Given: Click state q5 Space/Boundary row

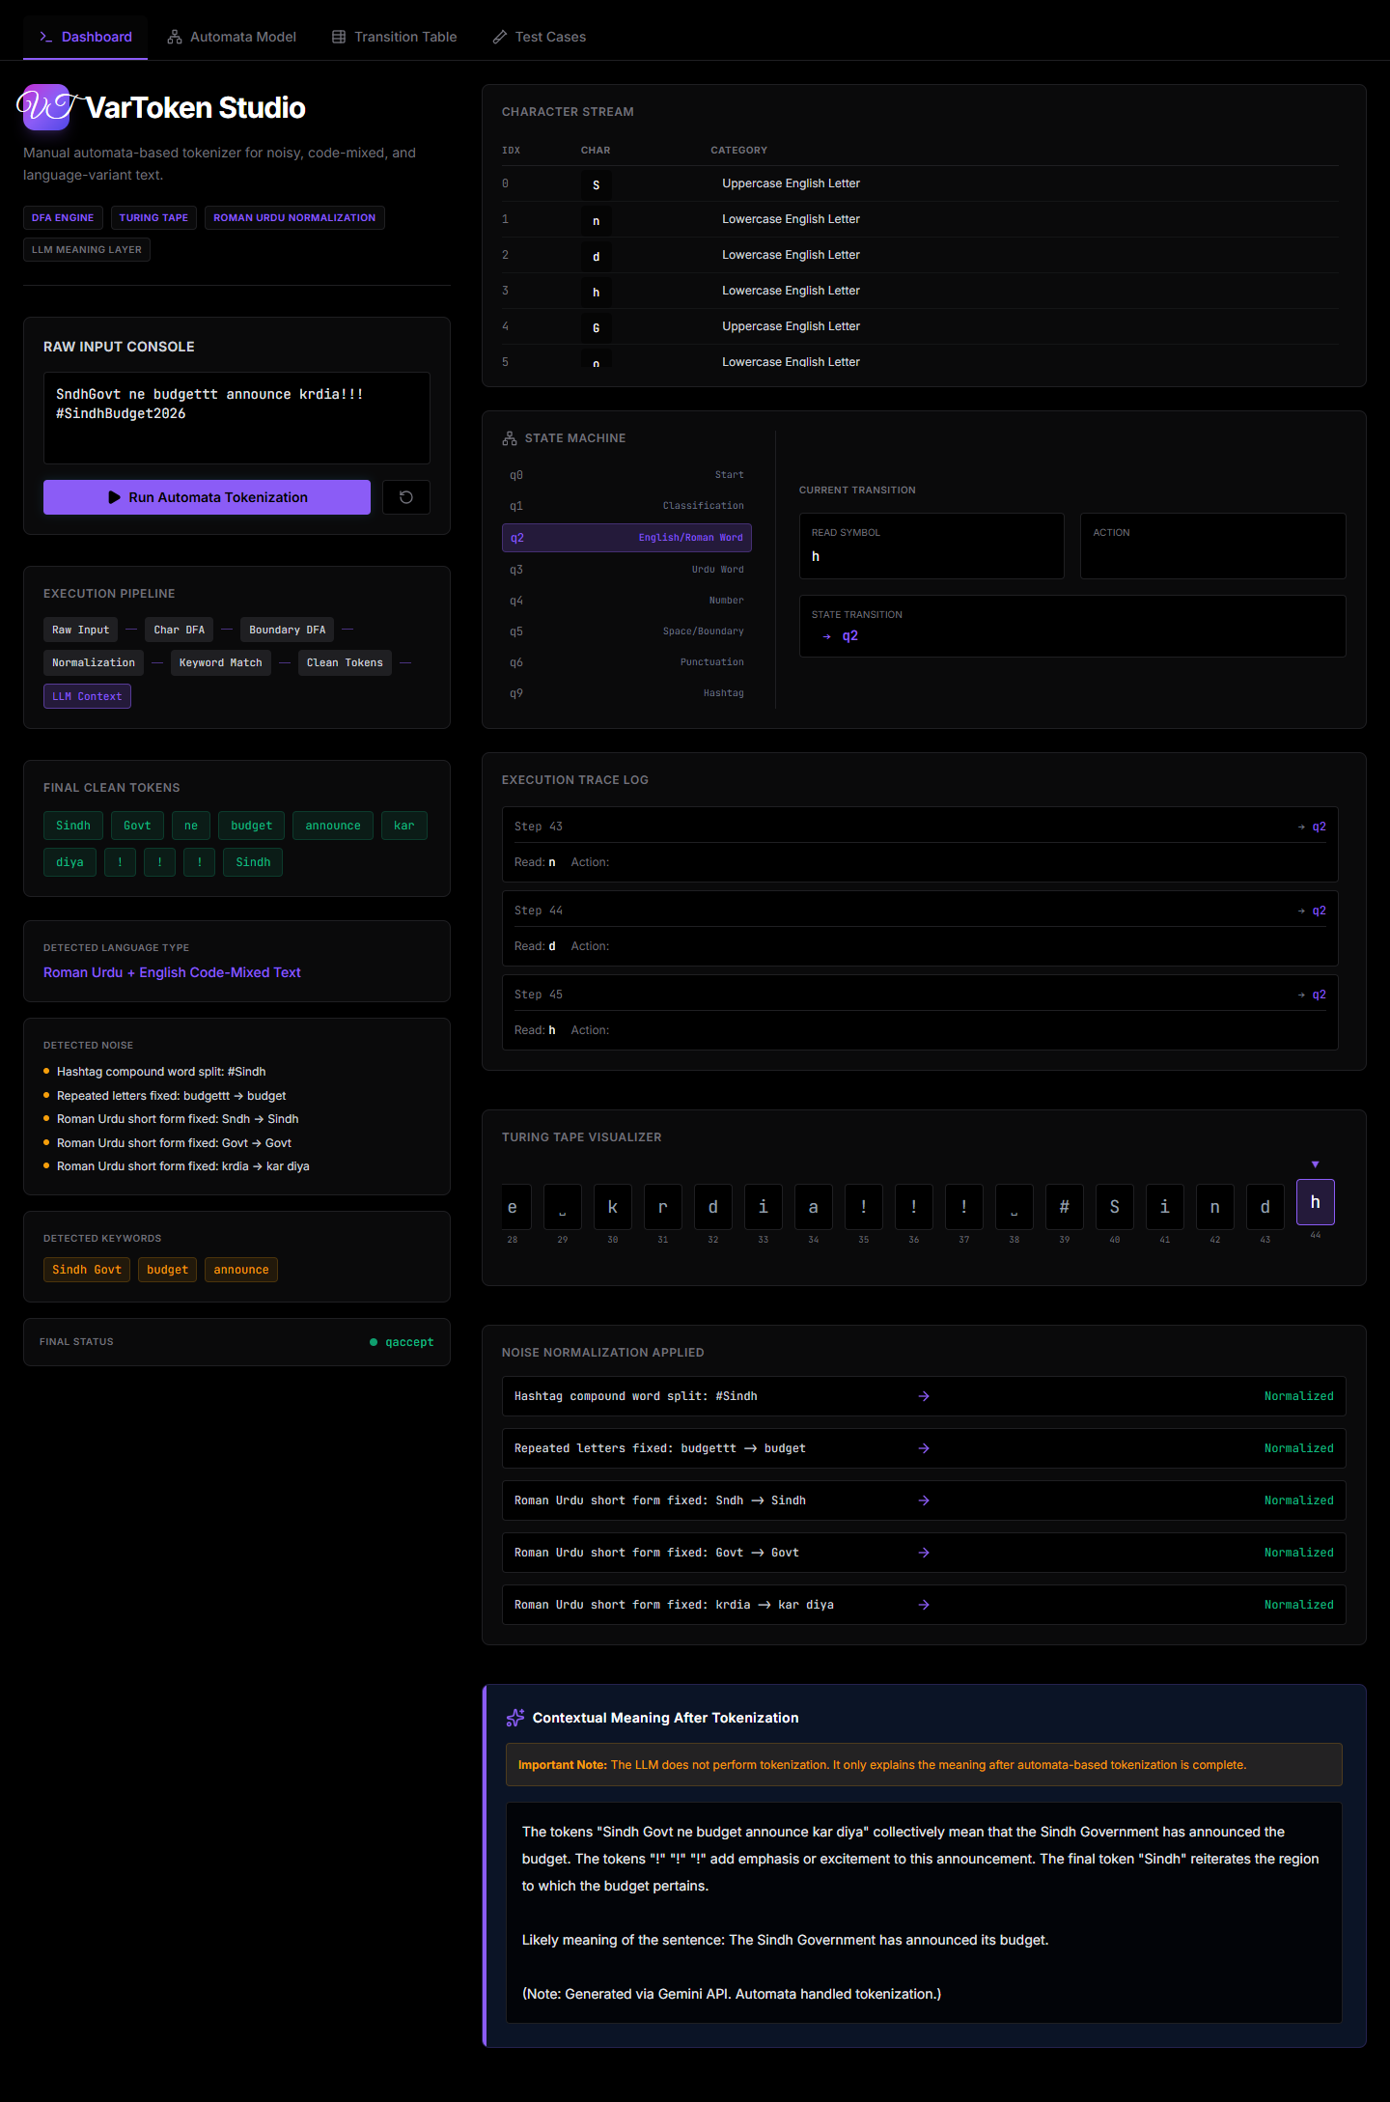Looking at the screenshot, I should point(626,631).
